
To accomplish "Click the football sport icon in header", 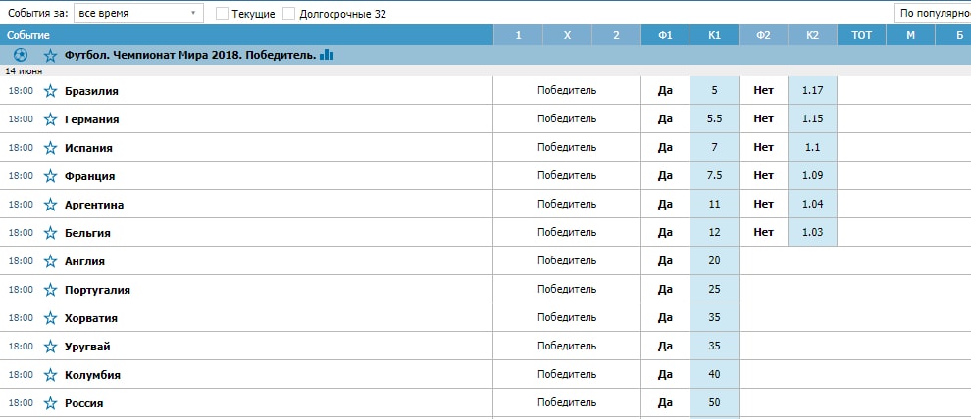I will click(x=21, y=56).
